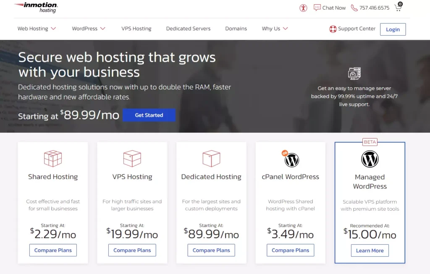The image size is (430, 274).
Task: Click the $89.99/mo price in the Dedicated Hosting card
Action: point(211,234)
